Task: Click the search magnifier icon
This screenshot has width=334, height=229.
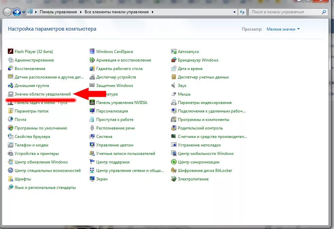Action: 324,12
